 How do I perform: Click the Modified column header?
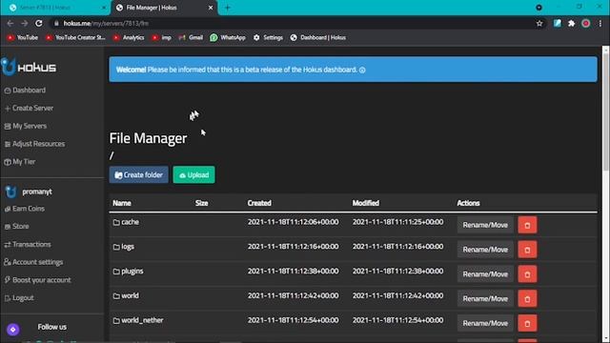(366, 203)
